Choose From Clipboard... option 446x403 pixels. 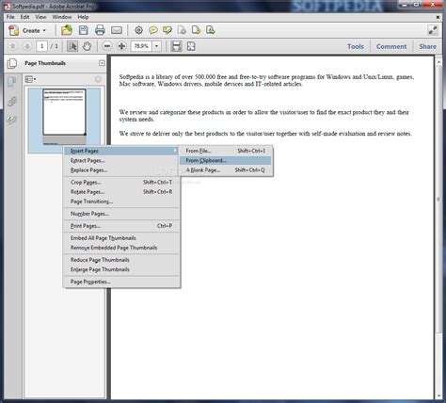(226, 161)
